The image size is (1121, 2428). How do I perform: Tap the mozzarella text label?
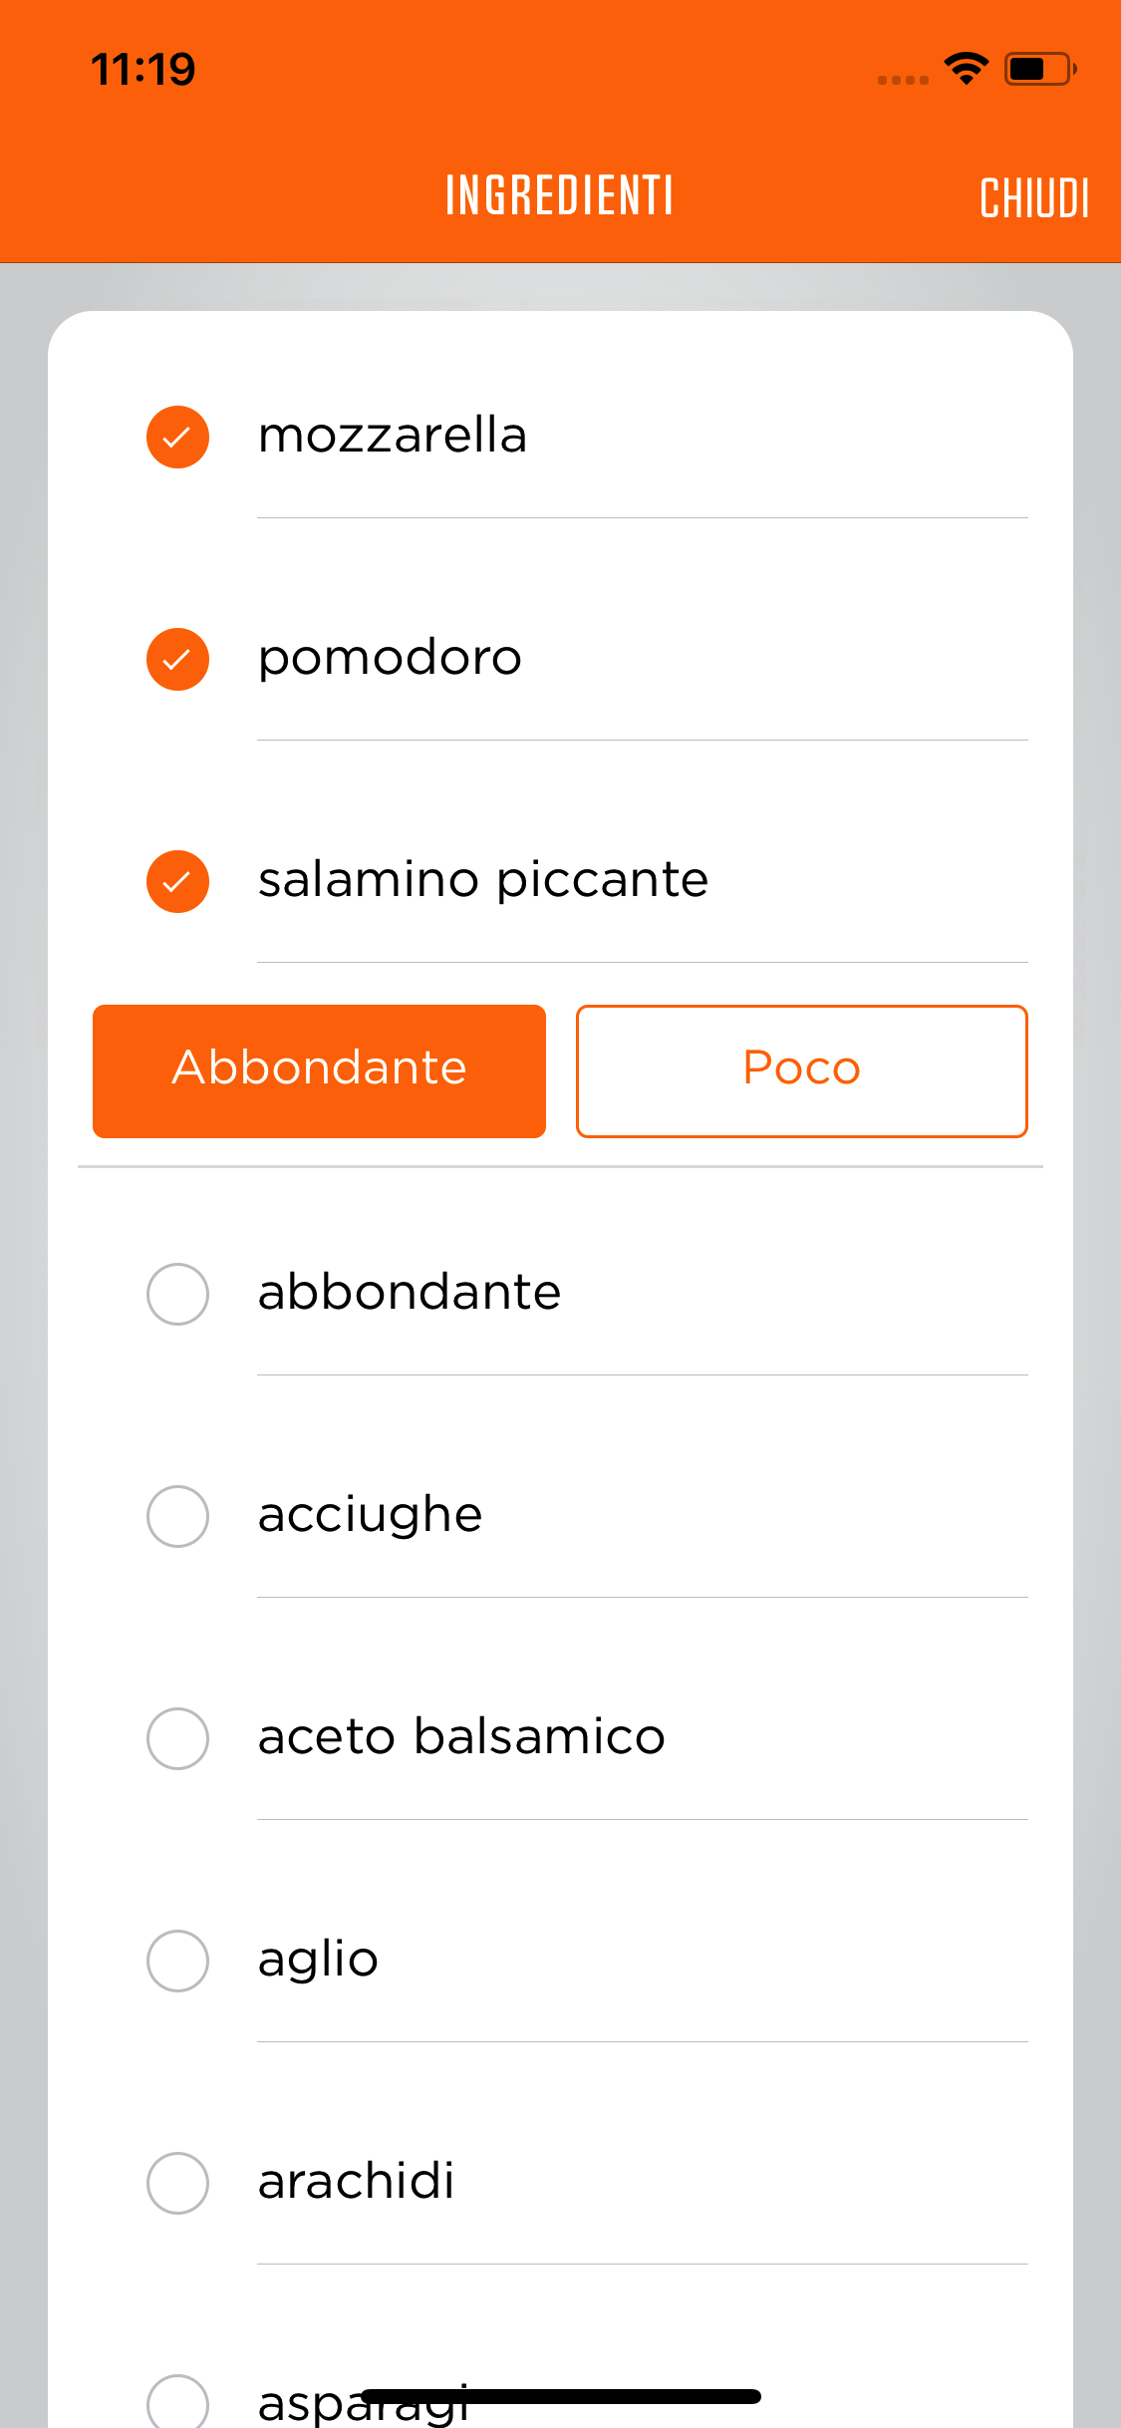(x=393, y=436)
